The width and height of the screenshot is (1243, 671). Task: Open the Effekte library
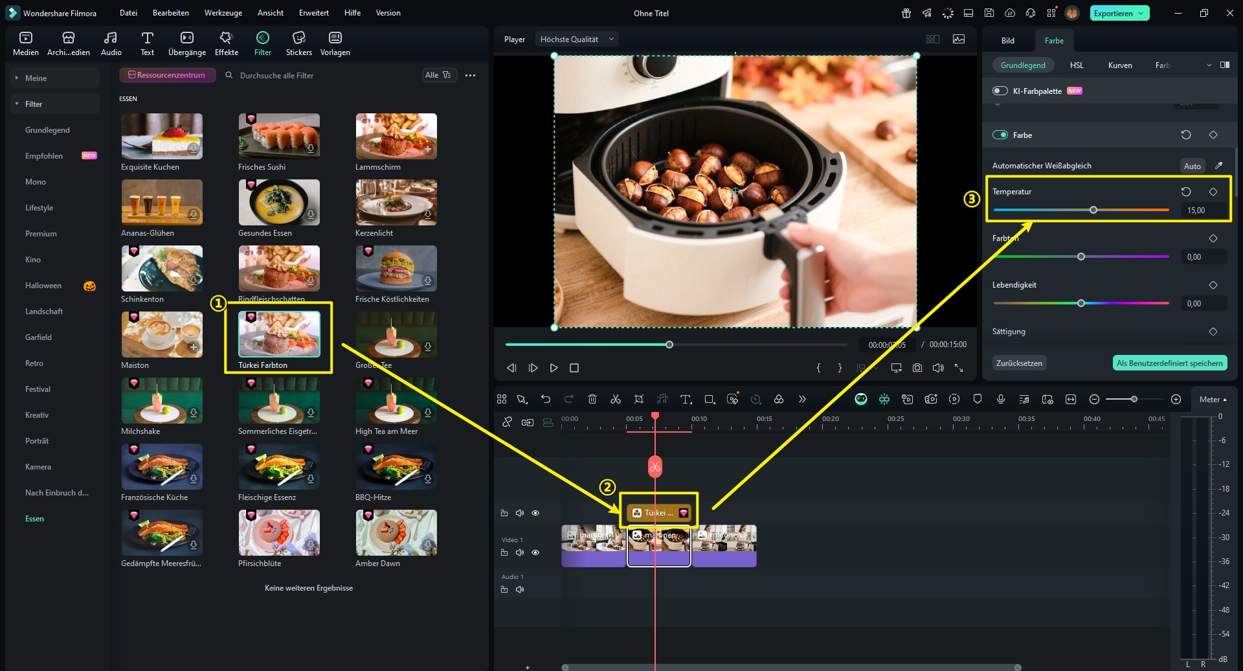[x=226, y=43]
